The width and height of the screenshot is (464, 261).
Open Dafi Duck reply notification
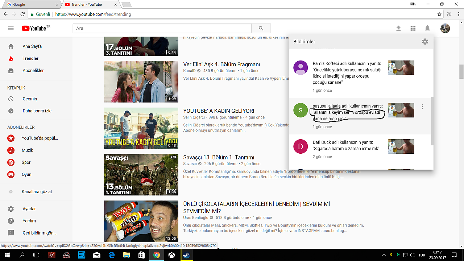pyautogui.click(x=360, y=149)
